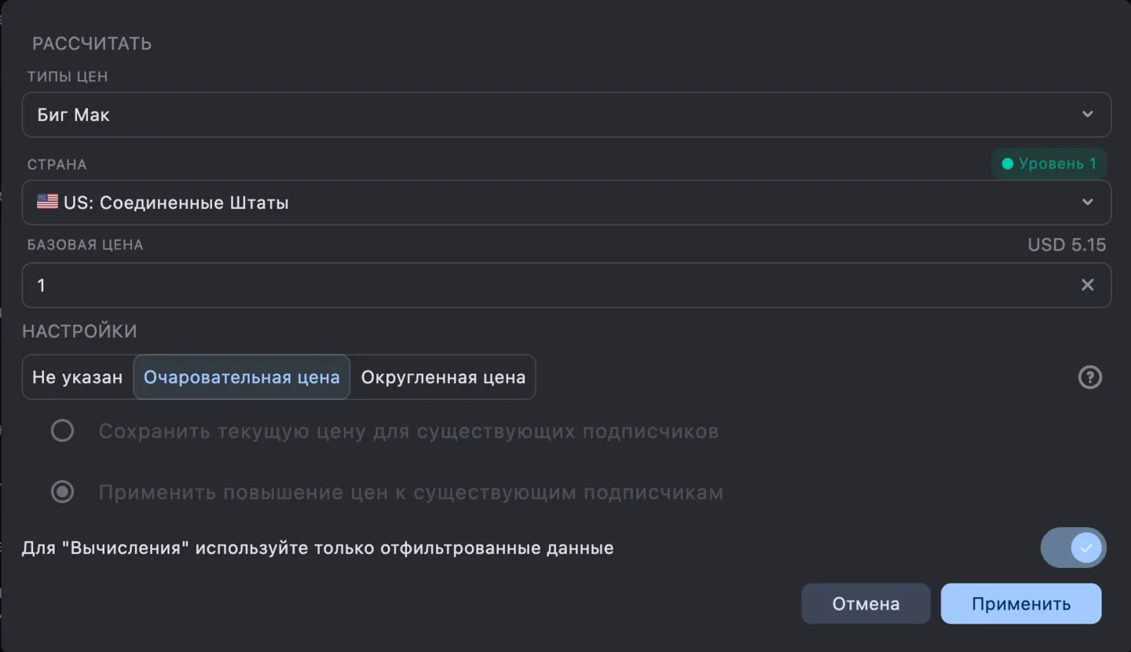The width and height of the screenshot is (1131, 652).
Task: Click the green dot in the Уровень 1 badge
Action: 1008,163
